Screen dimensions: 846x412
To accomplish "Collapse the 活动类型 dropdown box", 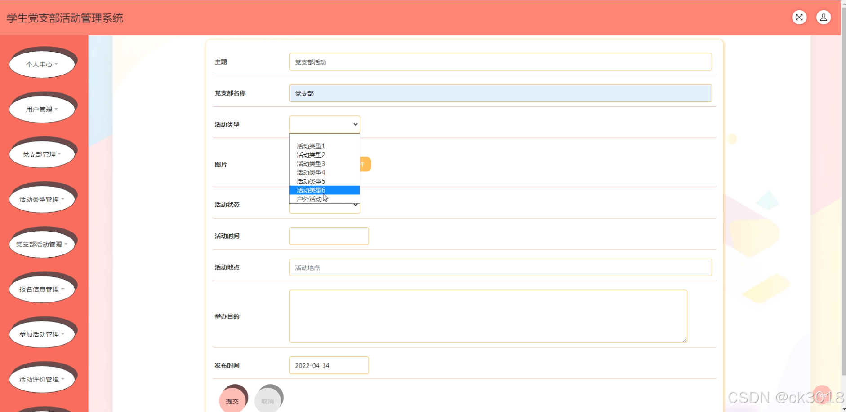I will pos(325,124).
